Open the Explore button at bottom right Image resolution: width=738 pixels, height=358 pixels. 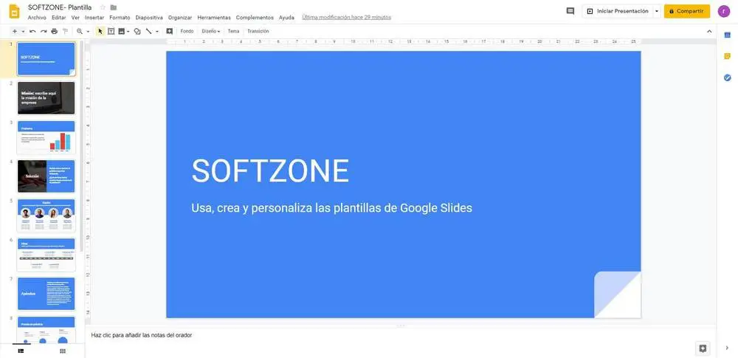pyautogui.click(x=703, y=348)
